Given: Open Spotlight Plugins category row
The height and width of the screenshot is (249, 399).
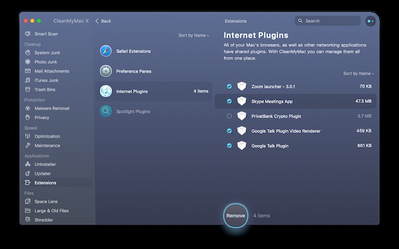Looking at the screenshot, I should point(154,111).
